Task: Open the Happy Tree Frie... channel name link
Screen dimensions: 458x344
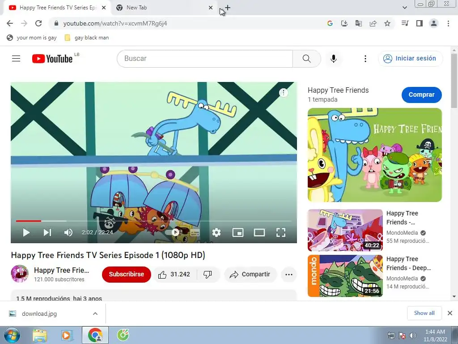Action: pyautogui.click(x=61, y=270)
